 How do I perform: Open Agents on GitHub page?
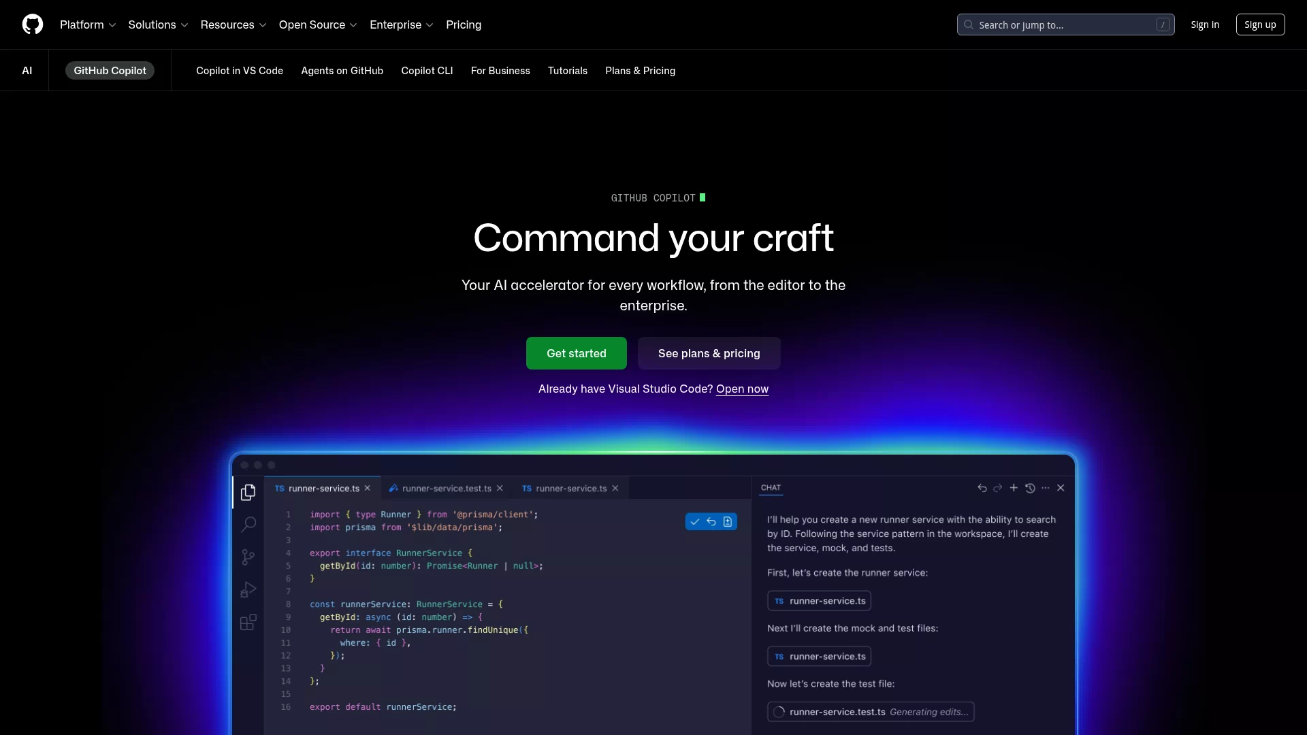coord(342,71)
